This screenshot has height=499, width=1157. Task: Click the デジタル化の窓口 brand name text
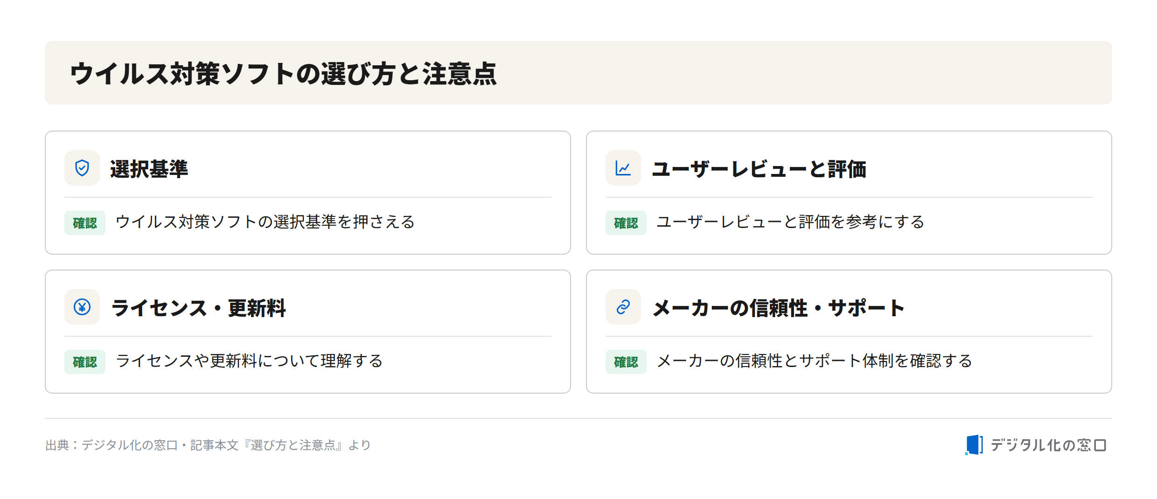1048,445
